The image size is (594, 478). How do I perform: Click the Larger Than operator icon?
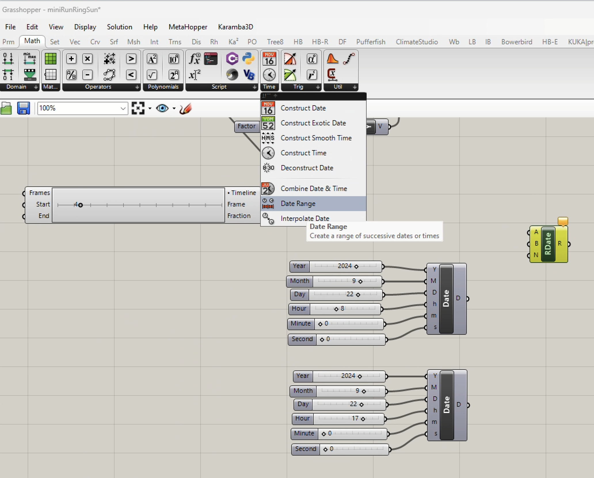click(131, 59)
